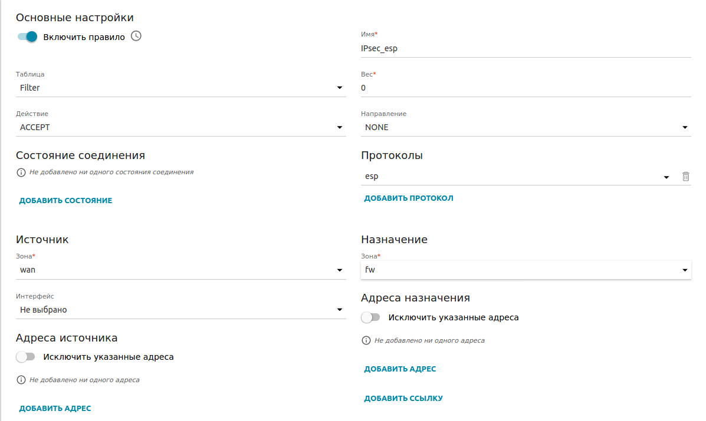Click the clock schedule icon beside Включить правило
Screen dimensions: 706x421
click(136, 37)
